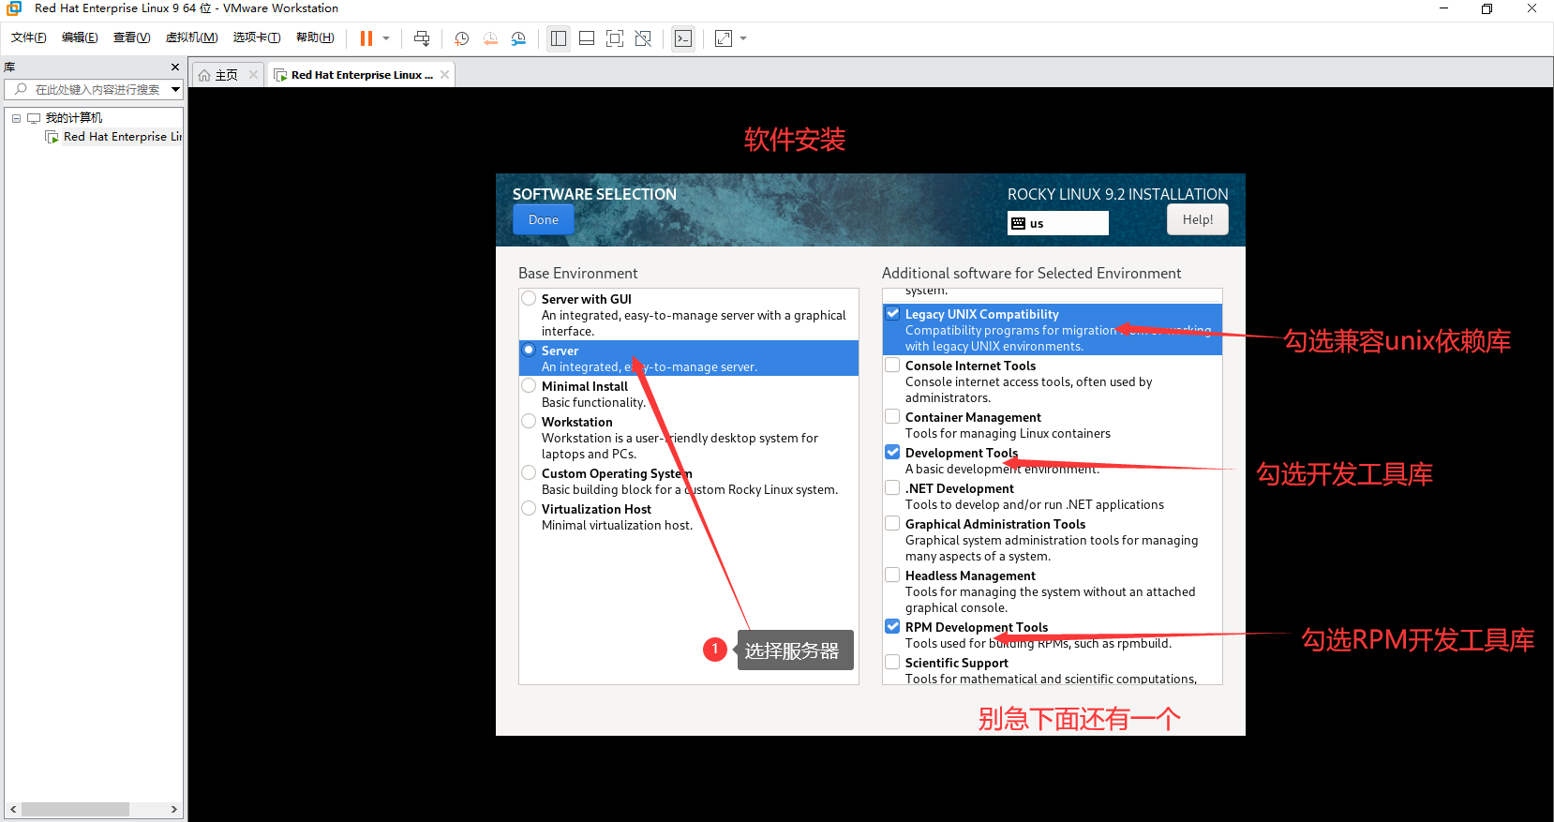Click the 我的计算机 computer icon

point(35,118)
